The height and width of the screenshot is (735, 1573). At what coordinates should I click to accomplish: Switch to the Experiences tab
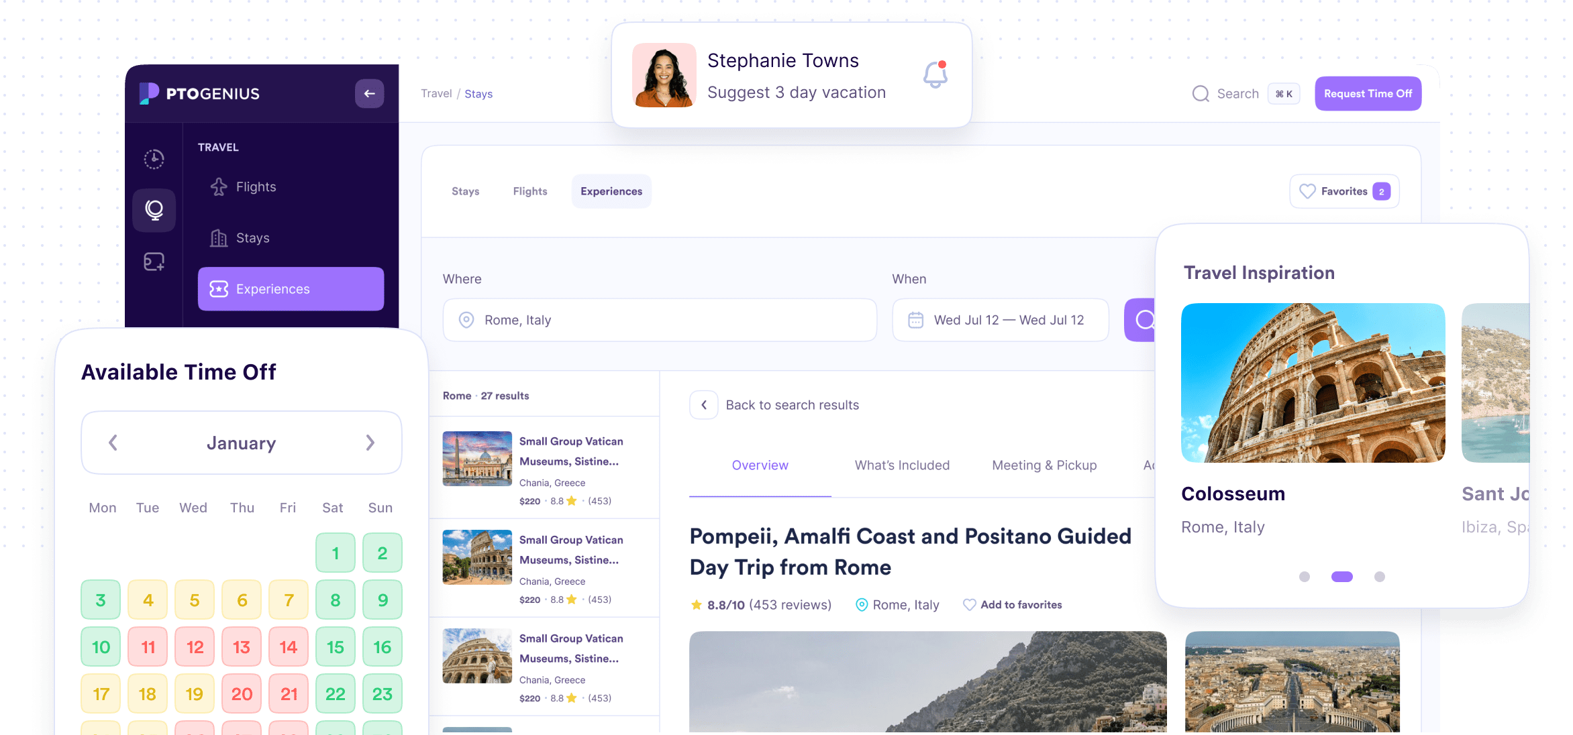pos(611,191)
